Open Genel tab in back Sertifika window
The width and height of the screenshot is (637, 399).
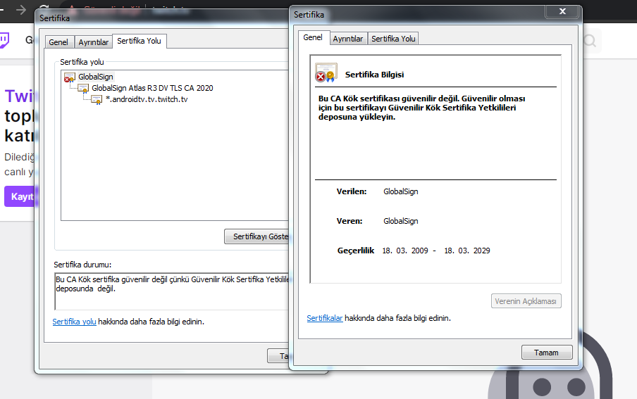(x=58, y=42)
